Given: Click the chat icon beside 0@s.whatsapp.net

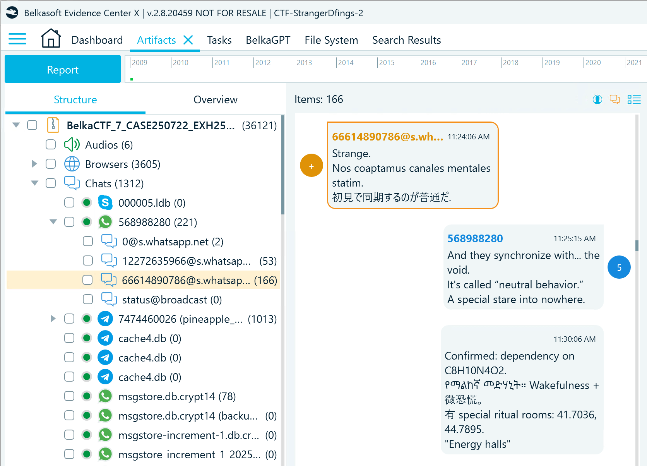Looking at the screenshot, I should (109, 242).
